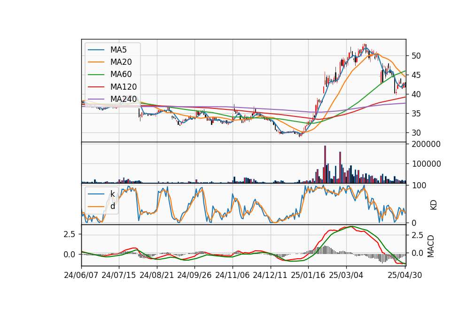Click the MA20 legend label
The height and width of the screenshot is (324, 451).
[x=121, y=62]
